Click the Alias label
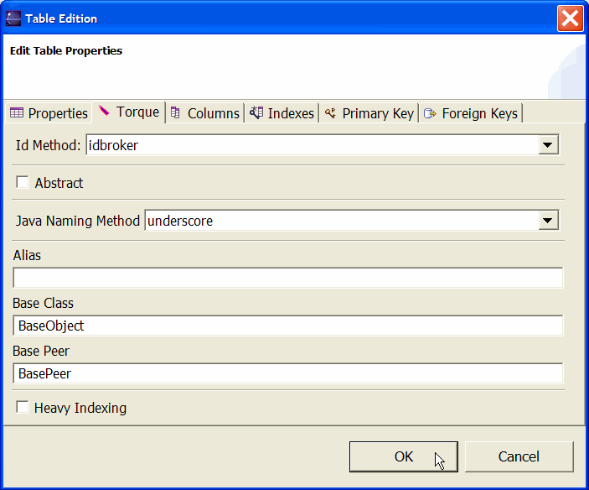 27,255
